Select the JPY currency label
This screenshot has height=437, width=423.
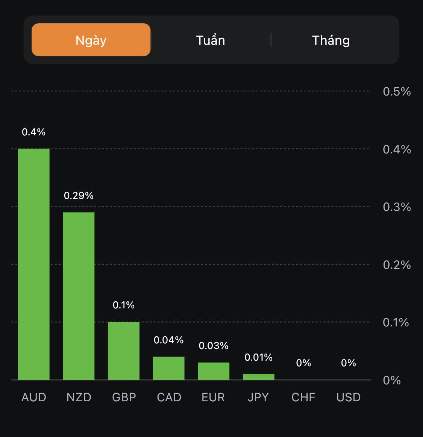tap(258, 397)
